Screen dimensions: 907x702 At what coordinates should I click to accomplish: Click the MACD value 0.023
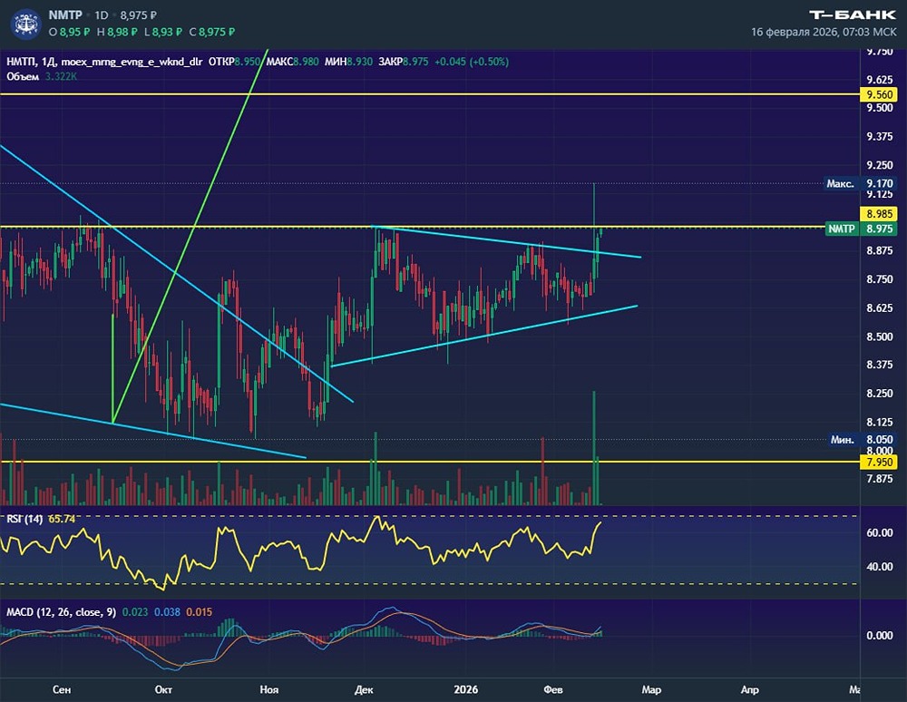[x=135, y=612]
